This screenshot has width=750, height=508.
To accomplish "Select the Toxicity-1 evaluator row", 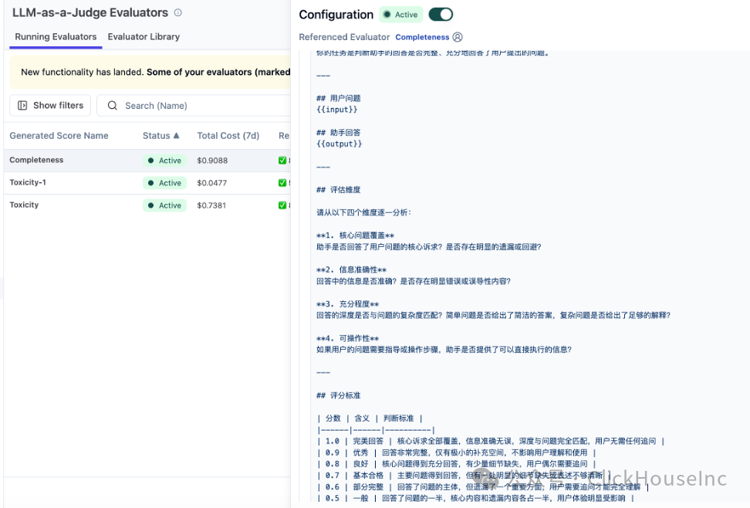I will 147,183.
